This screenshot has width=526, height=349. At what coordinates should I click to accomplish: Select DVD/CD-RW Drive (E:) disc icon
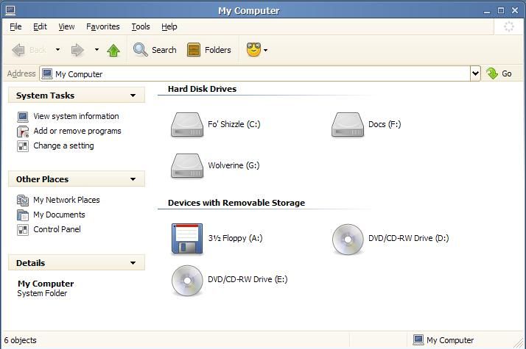point(187,281)
